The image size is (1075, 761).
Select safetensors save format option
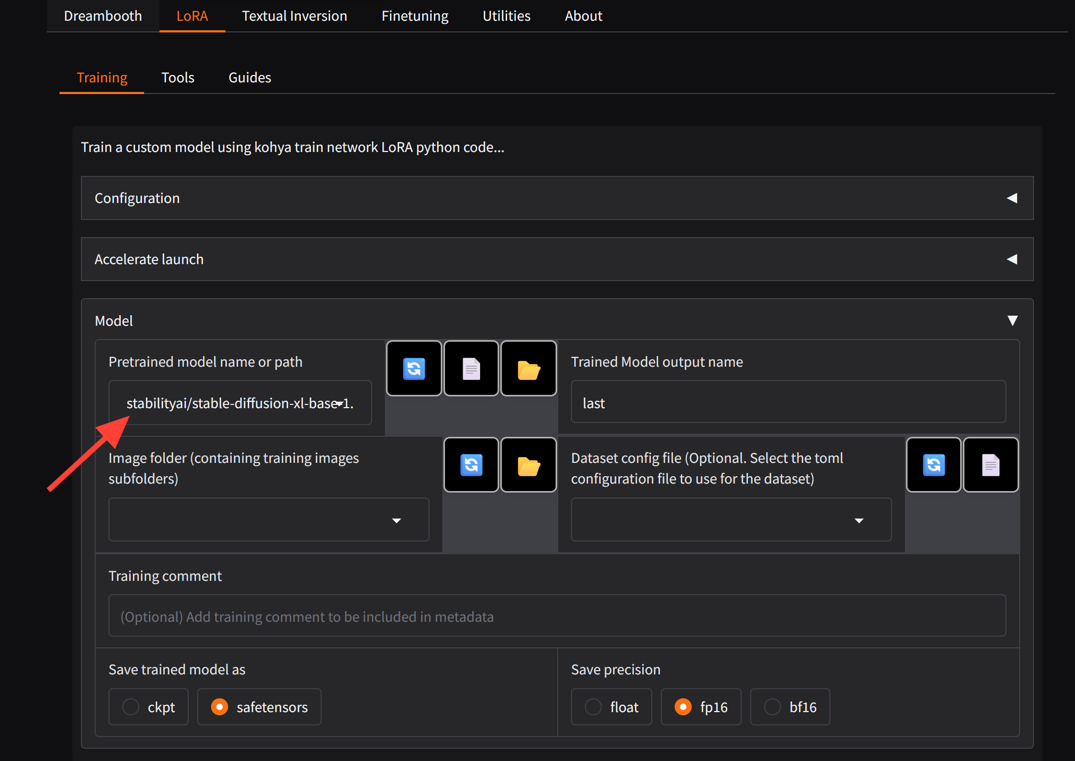pos(220,707)
